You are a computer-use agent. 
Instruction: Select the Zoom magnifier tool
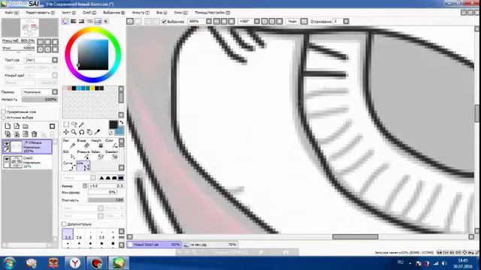point(74,132)
